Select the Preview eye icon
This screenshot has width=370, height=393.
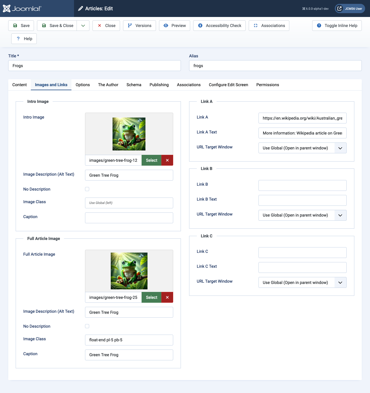tap(166, 25)
